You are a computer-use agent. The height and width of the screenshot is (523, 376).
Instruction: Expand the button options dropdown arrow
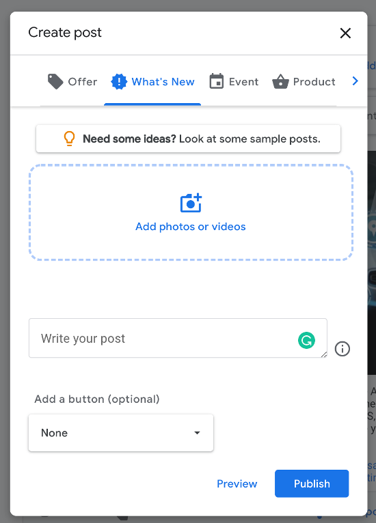197,433
